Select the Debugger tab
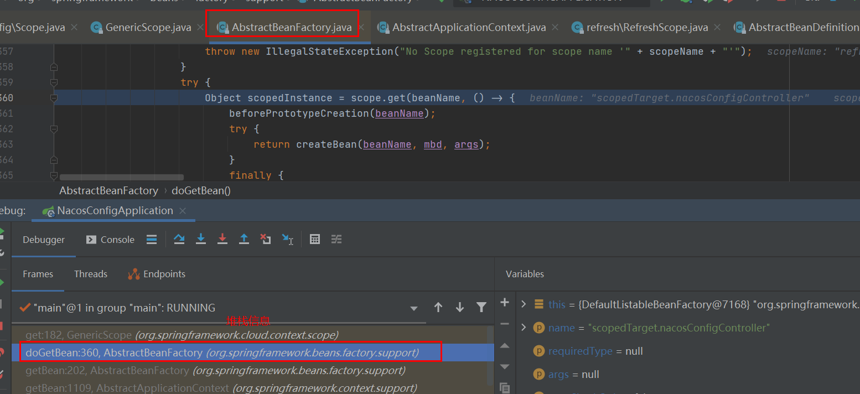The width and height of the screenshot is (860, 394). [44, 240]
